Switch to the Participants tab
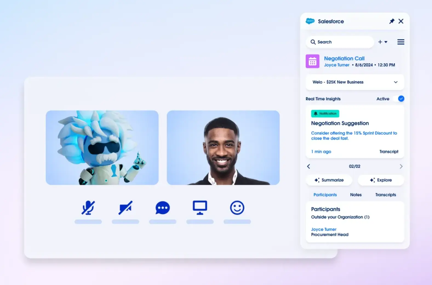The width and height of the screenshot is (432, 285). (x=325, y=195)
